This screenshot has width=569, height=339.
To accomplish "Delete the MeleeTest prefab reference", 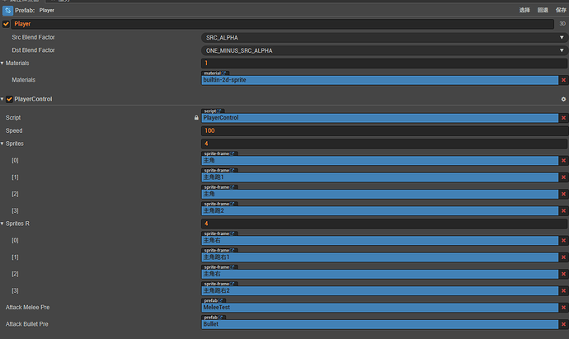I will tap(563, 308).
